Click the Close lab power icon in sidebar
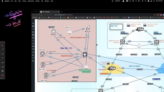The height and width of the screenshot is (92, 164). pos(33,58)
